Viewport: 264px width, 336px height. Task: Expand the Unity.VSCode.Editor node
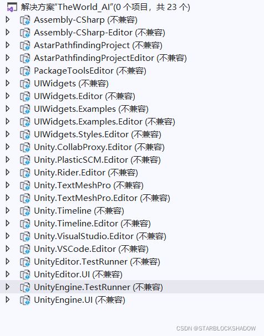click(8, 249)
